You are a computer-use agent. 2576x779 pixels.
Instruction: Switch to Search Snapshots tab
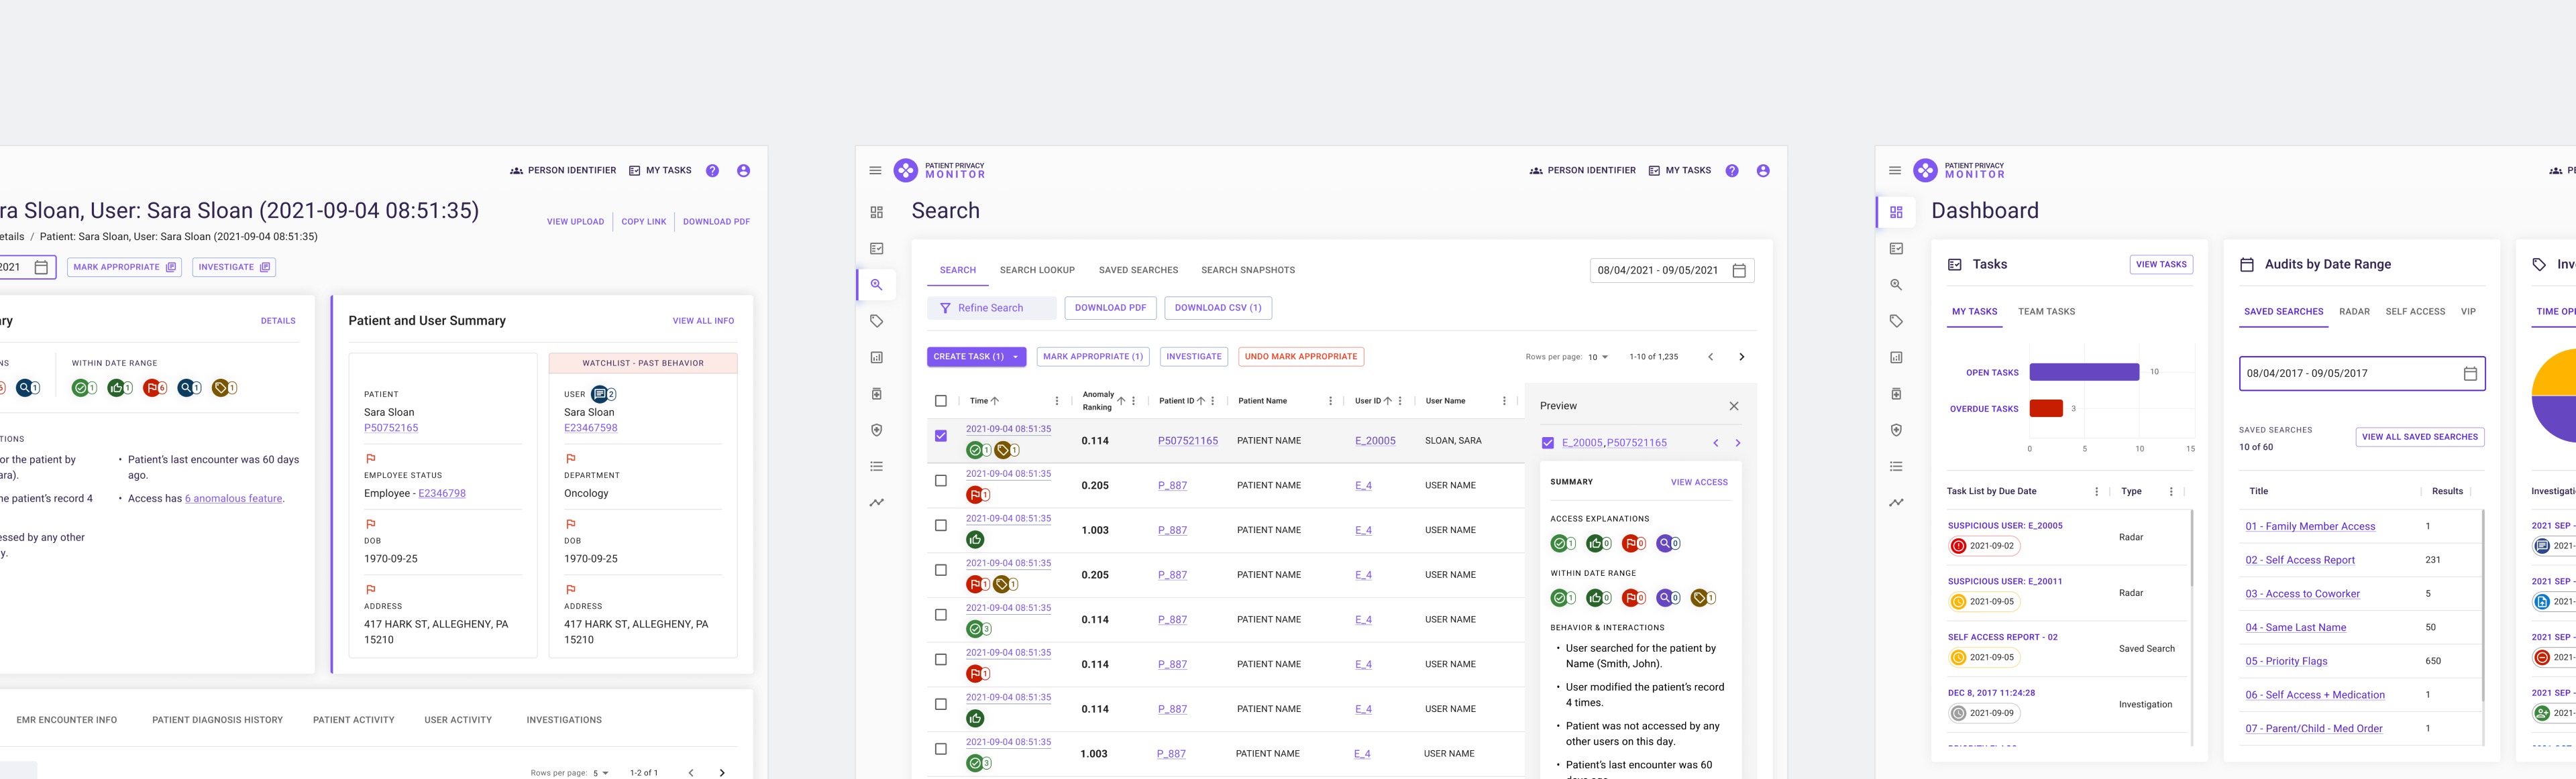(1248, 271)
